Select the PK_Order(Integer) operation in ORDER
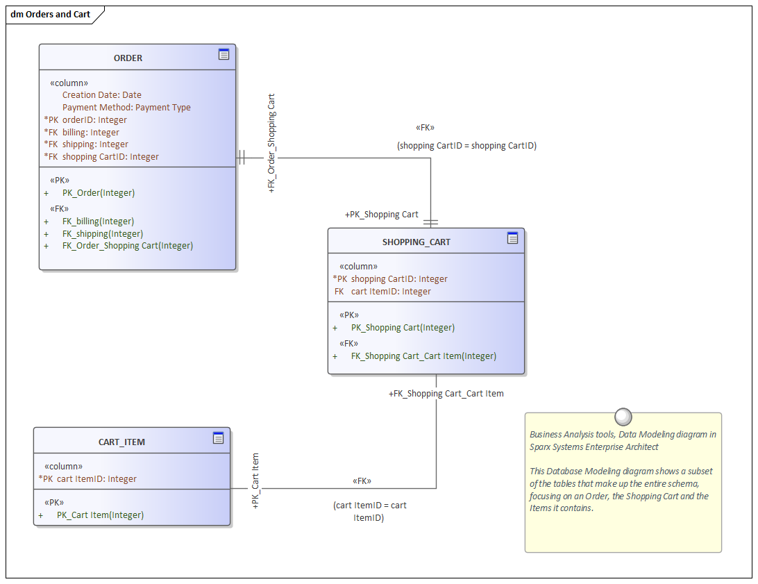The width and height of the screenshot is (758, 584). coord(99,192)
